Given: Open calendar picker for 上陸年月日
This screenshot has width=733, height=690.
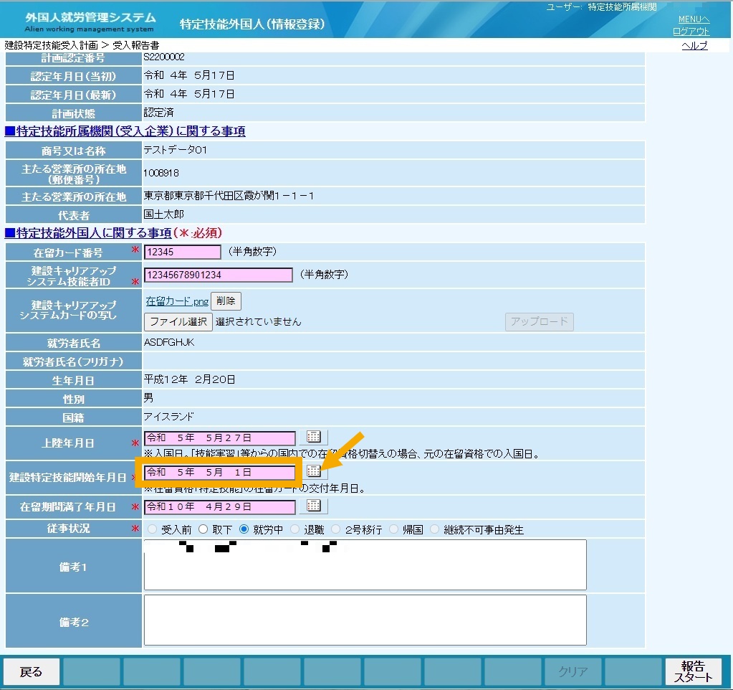Looking at the screenshot, I should point(314,437).
